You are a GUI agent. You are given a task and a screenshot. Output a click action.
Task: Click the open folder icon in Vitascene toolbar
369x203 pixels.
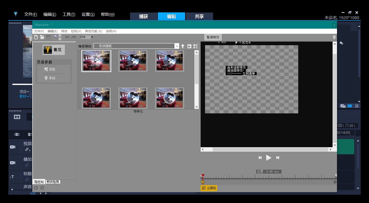point(42,37)
